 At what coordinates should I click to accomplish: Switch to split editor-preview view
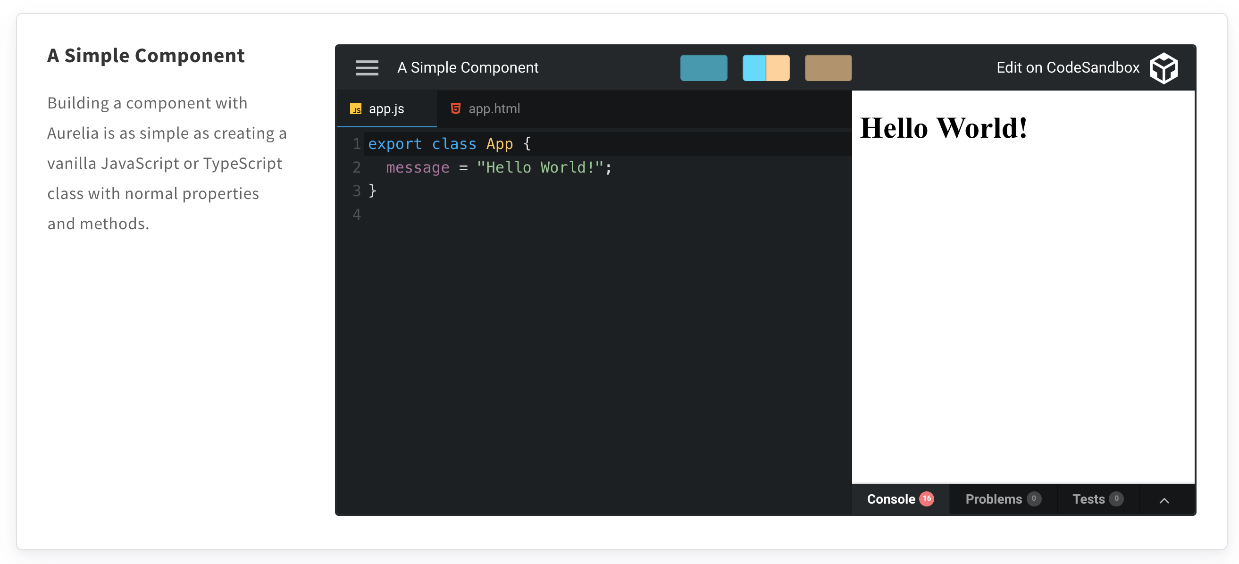coord(765,68)
